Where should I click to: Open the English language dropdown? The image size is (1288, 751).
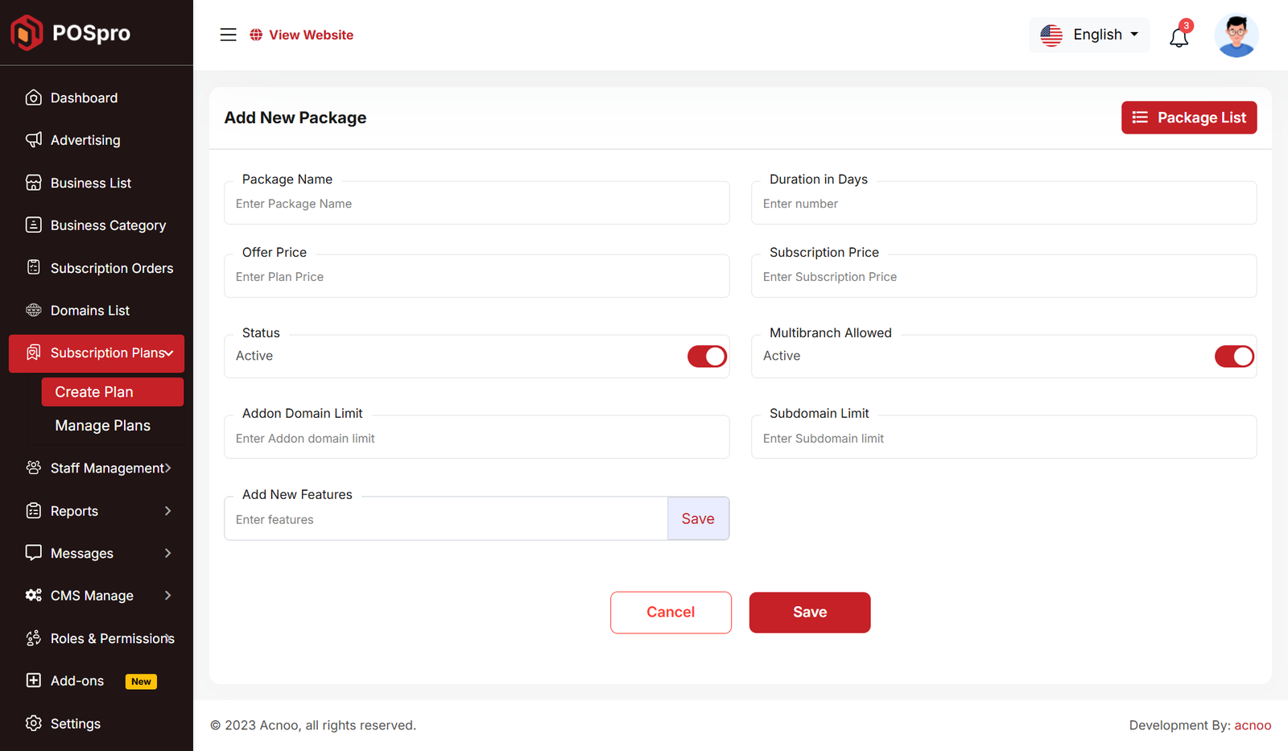[x=1089, y=35]
